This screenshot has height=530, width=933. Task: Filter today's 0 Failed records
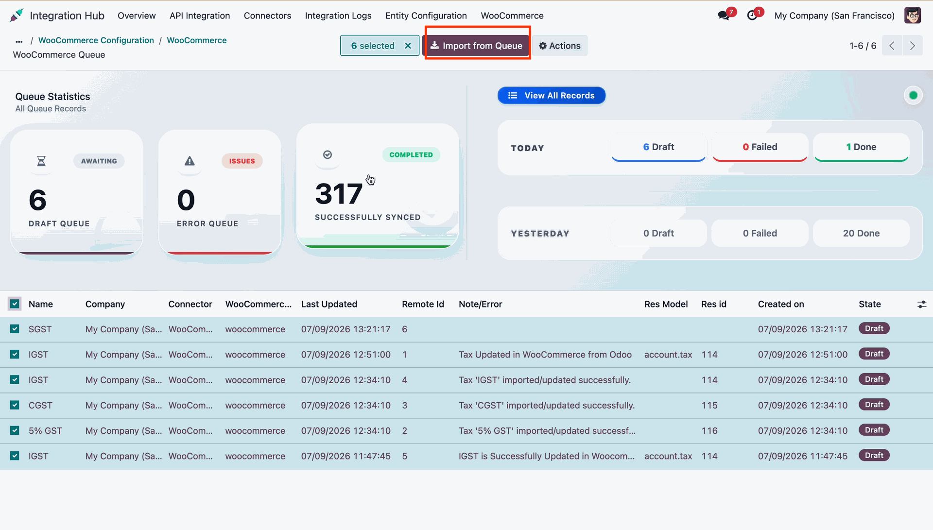[x=760, y=147]
